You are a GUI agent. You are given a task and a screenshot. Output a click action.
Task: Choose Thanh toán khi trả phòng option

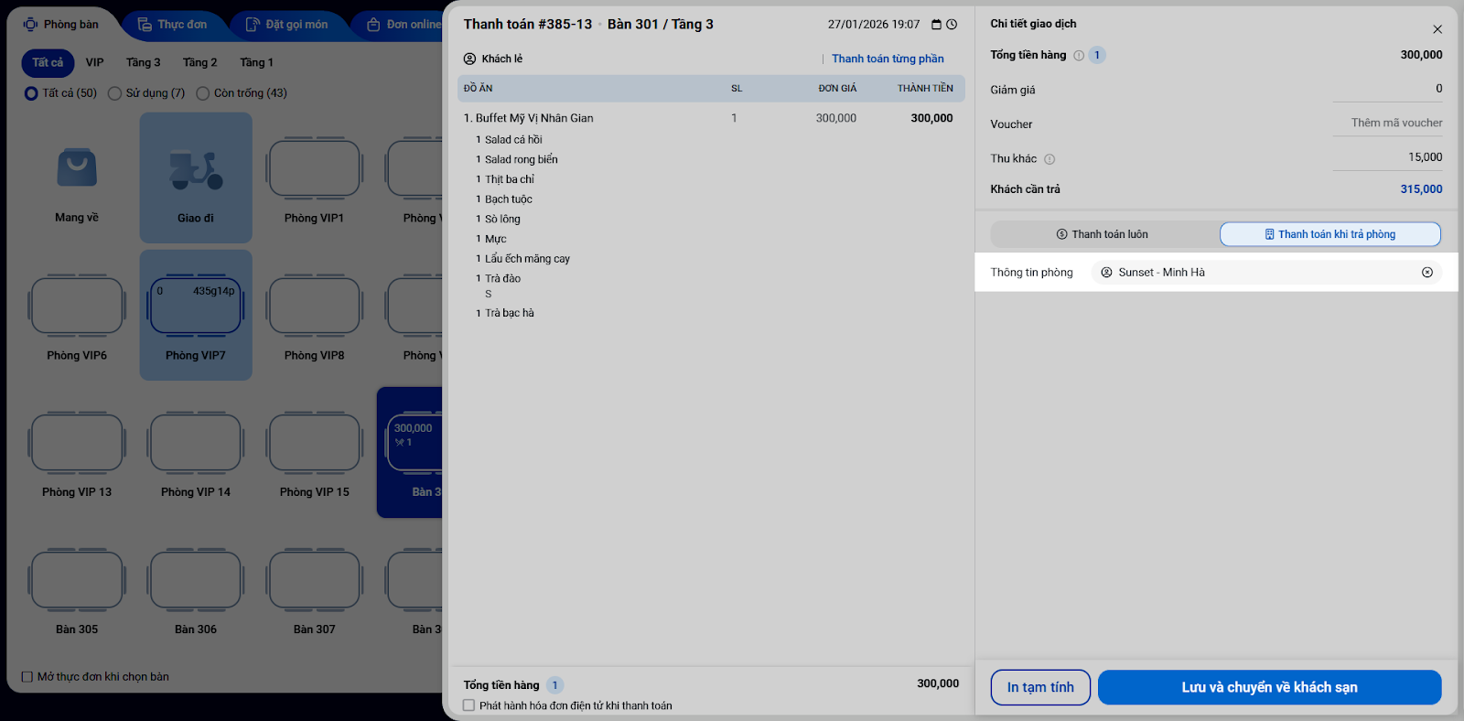(1330, 234)
